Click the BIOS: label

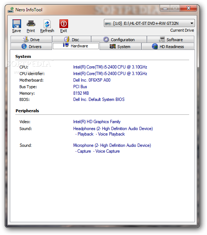click(24, 99)
